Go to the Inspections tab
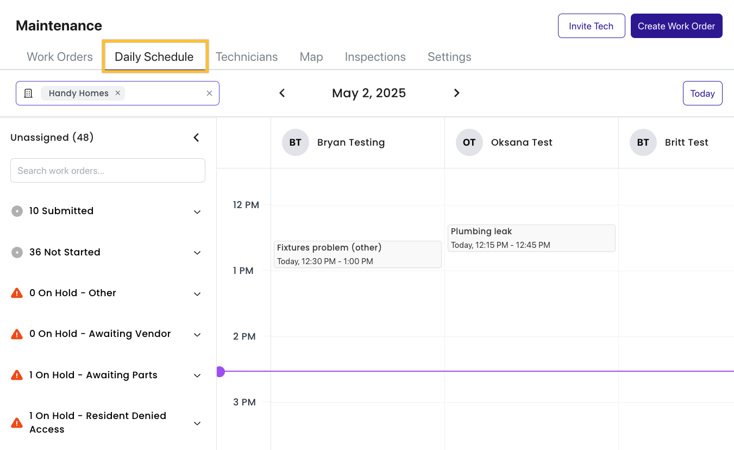This screenshot has height=450, width=734. coord(375,57)
